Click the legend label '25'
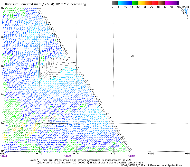190x167 pixels. point(145,7)
